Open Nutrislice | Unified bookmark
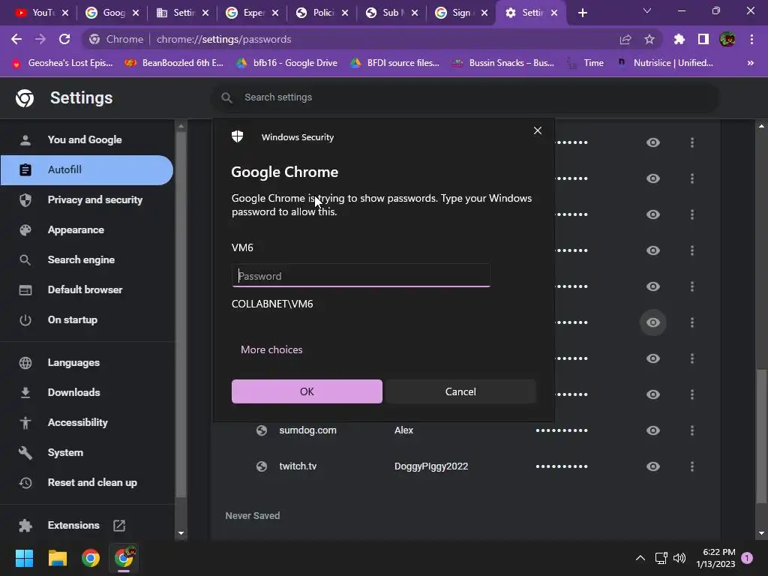Viewport: 768px width, 576px height. [x=664, y=63]
